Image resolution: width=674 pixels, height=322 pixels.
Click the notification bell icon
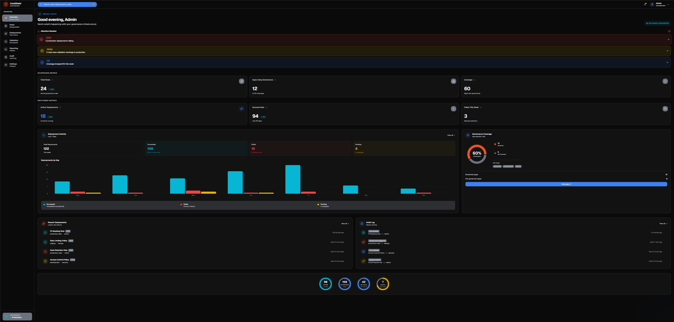pyautogui.click(x=645, y=4)
